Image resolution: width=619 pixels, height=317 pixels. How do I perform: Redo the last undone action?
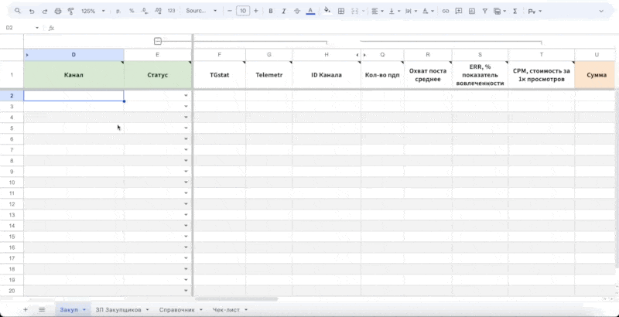[x=45, y=11]
